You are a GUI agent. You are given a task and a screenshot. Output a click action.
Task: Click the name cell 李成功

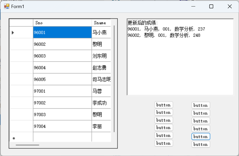pyautogui.click(x=101, y=103)
